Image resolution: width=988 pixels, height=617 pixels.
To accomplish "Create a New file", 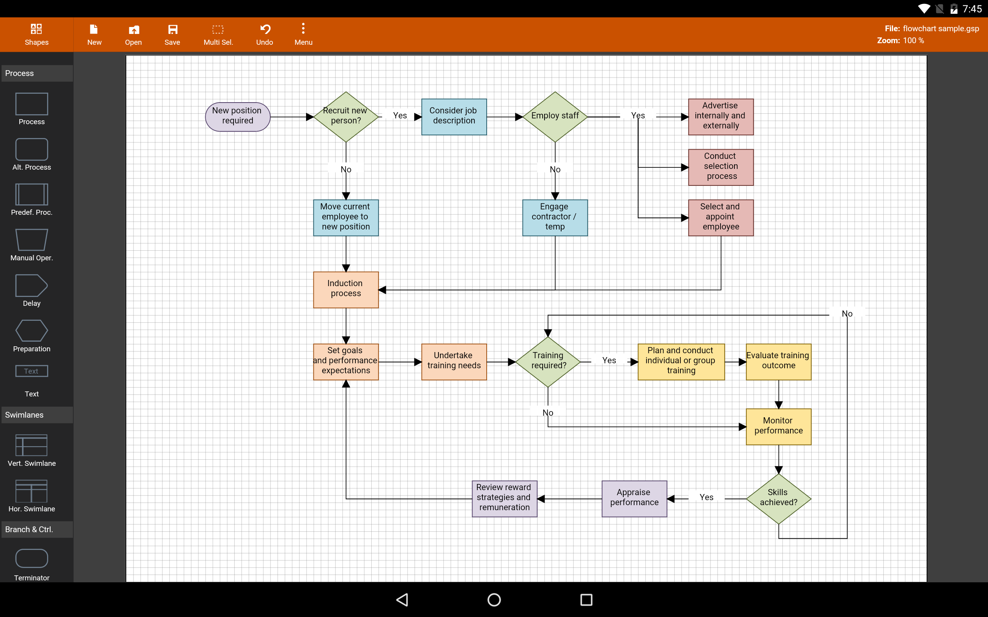I will pyautogui.click(x=94, y=34).
